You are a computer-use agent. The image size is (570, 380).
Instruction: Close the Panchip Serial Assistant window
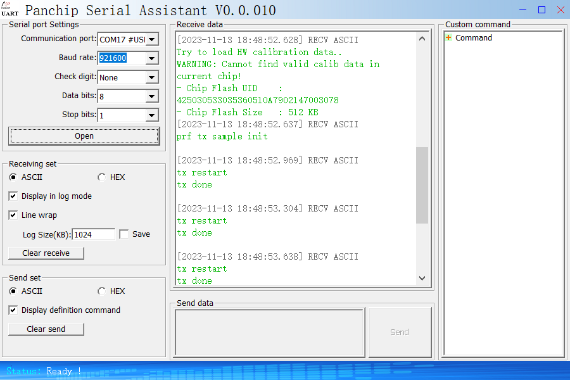(x=560, y=10)
